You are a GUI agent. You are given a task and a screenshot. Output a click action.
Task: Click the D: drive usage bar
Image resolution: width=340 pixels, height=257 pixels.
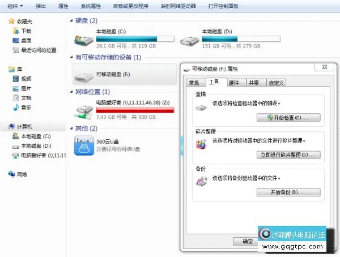point(241,39)
